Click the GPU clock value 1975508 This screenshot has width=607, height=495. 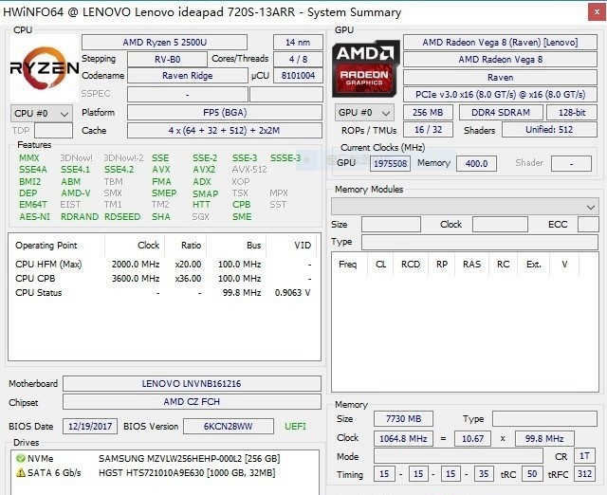coord(390,163)
